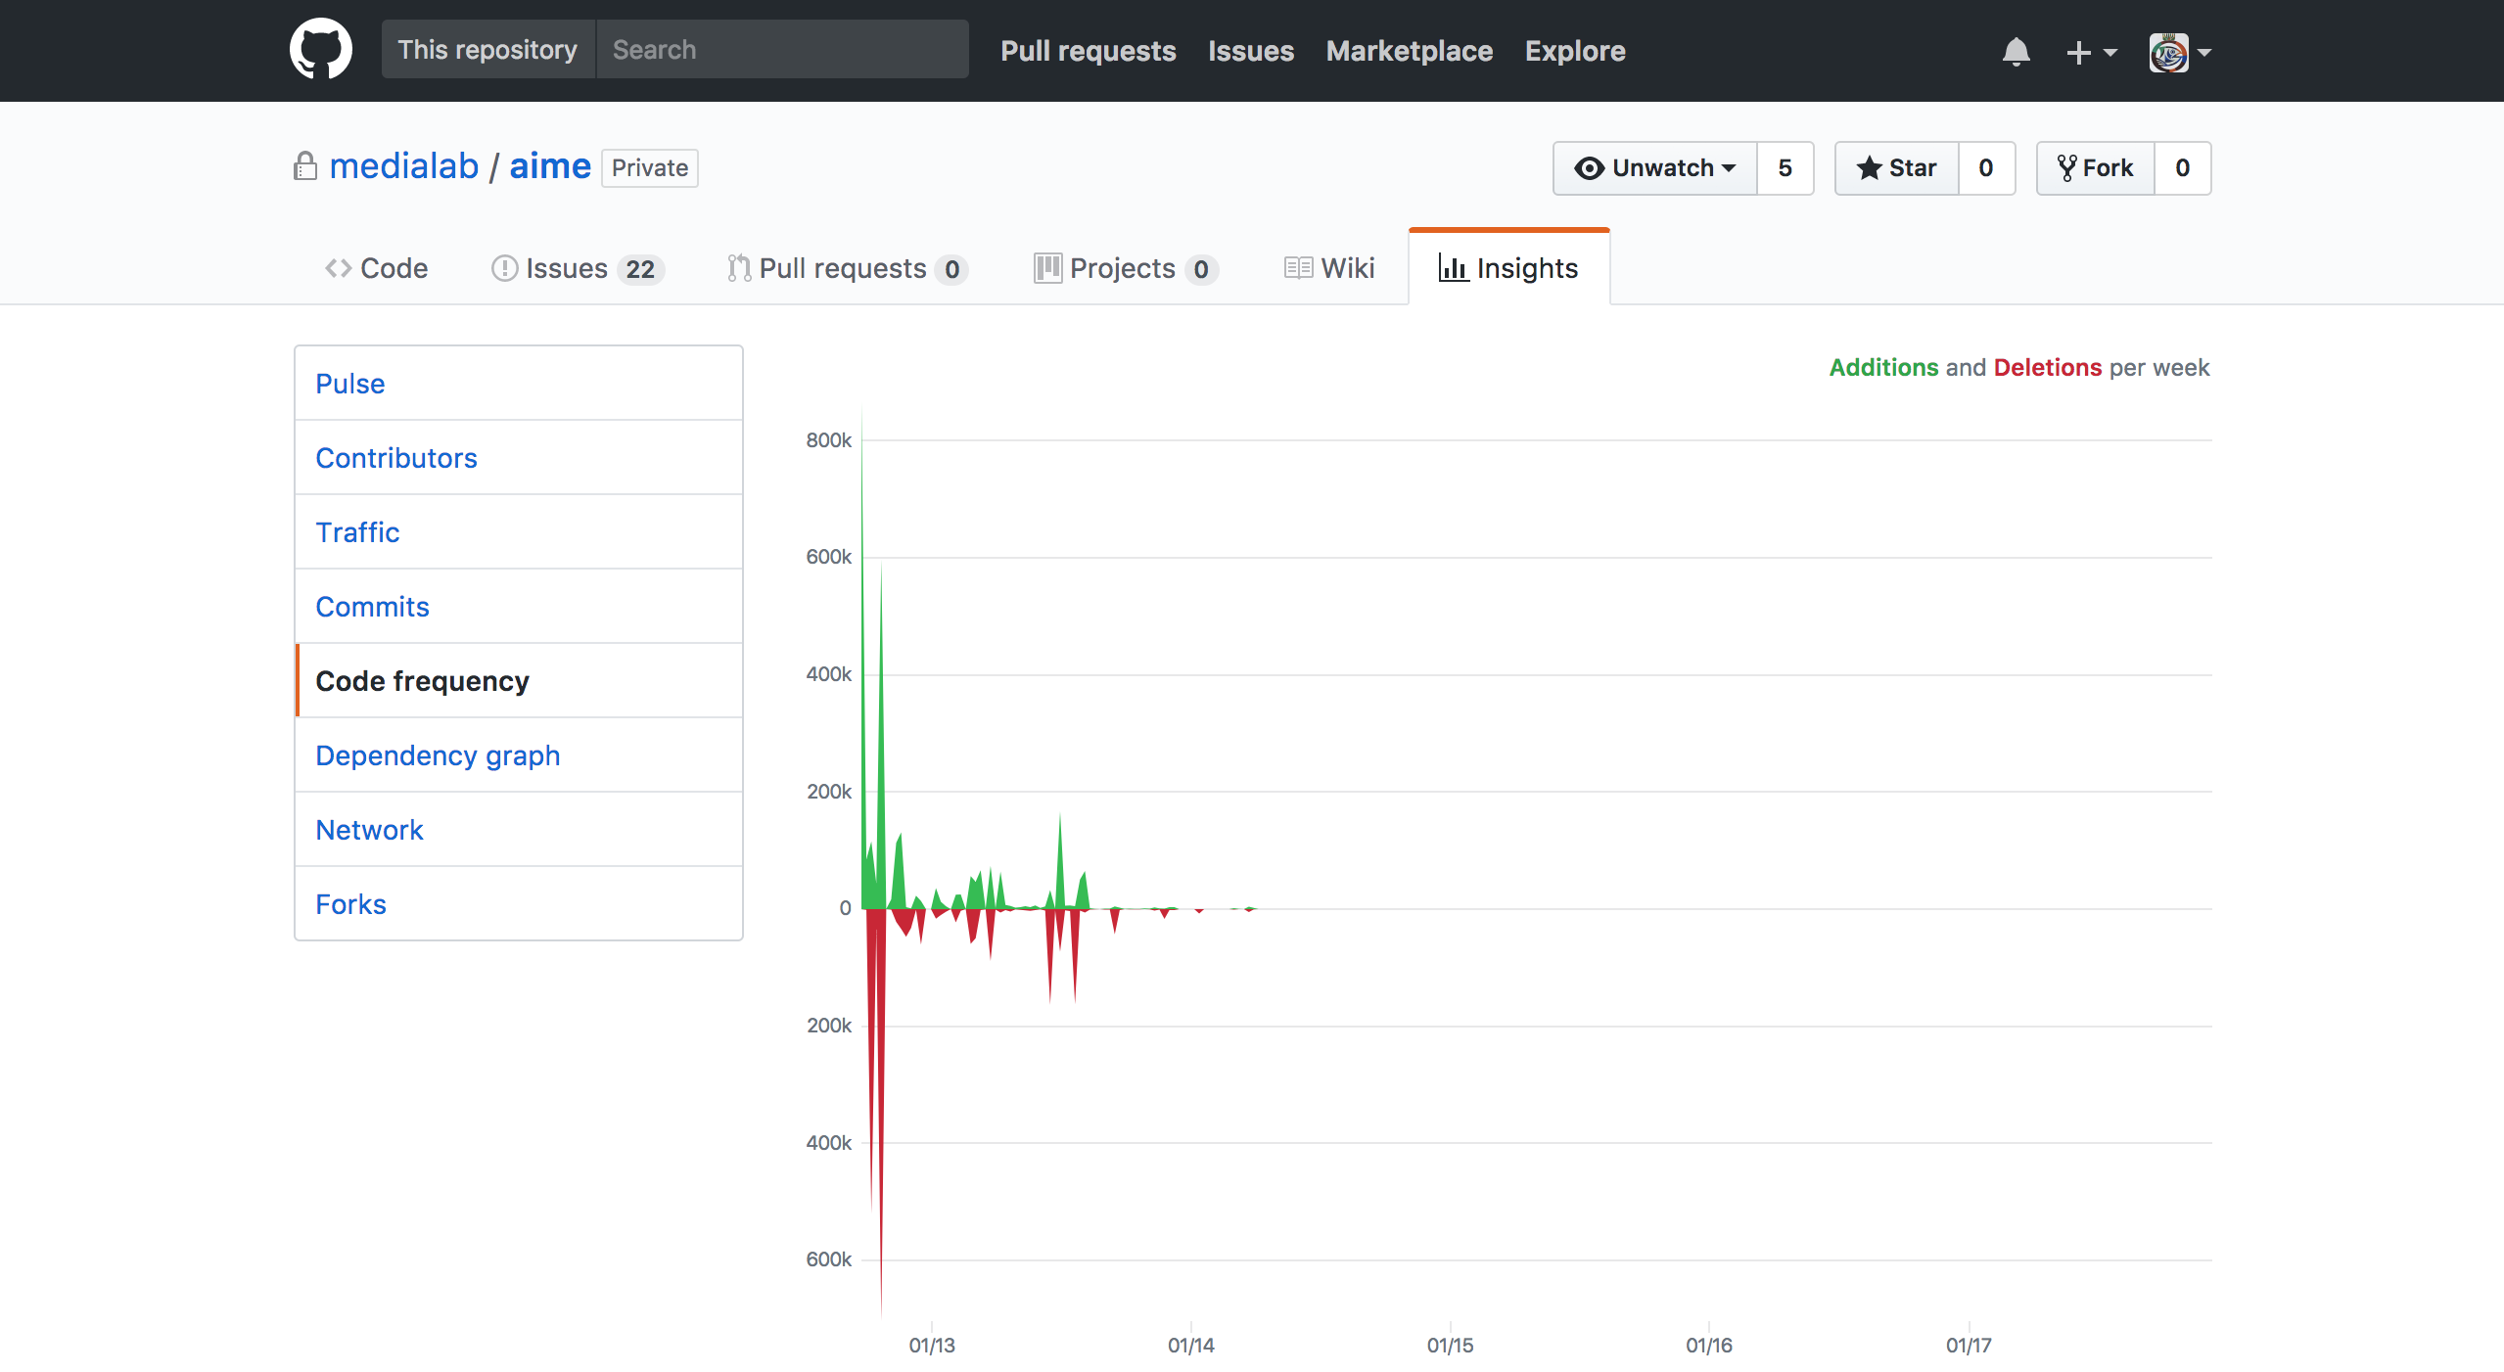Screen dimensions: 2504x1372
Task: Open Issues in top navigation
Action: pos(1251,51)
